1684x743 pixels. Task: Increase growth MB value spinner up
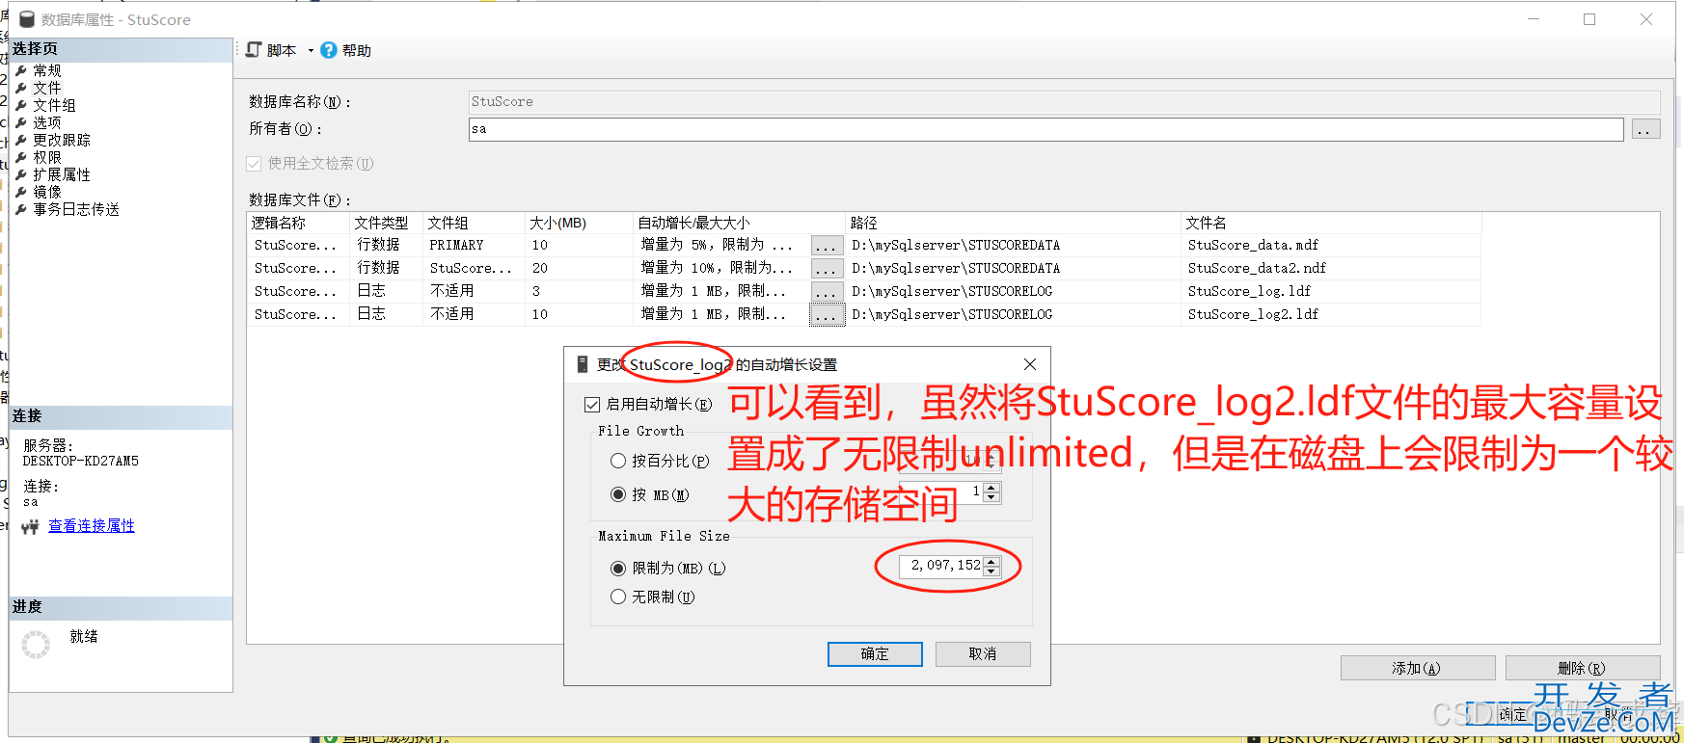991,488
